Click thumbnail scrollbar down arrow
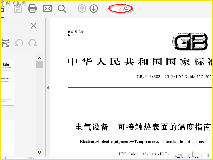Screen dimensions: 213x160 [x=39, y=152]
